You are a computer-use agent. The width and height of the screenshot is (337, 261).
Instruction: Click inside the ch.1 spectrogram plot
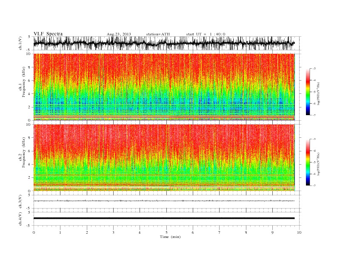[x=164, y=87]
